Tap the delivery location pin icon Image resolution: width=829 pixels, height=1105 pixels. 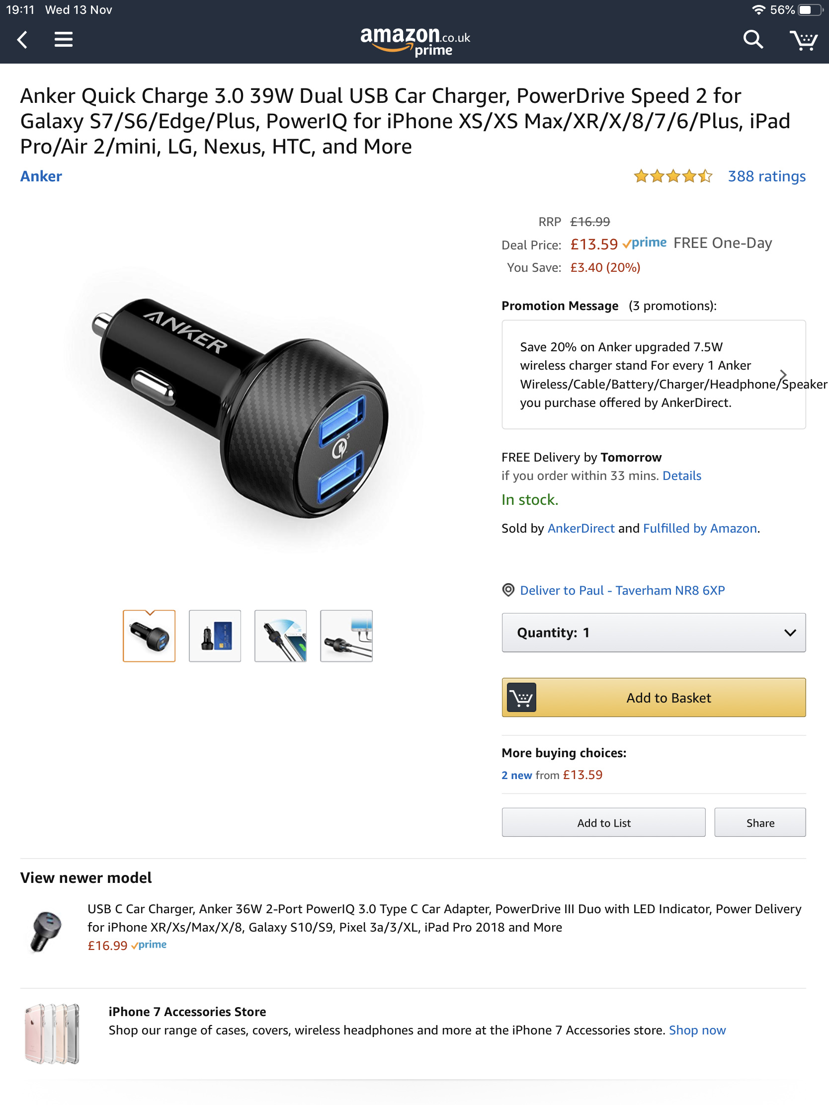point(508,590)
